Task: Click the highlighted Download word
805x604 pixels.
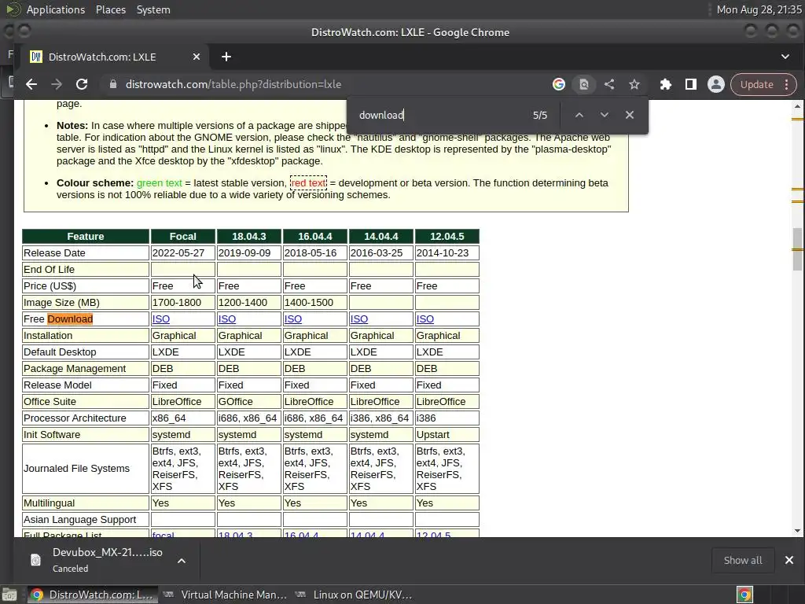Action: pyautogui.click(x=70, y=319)
